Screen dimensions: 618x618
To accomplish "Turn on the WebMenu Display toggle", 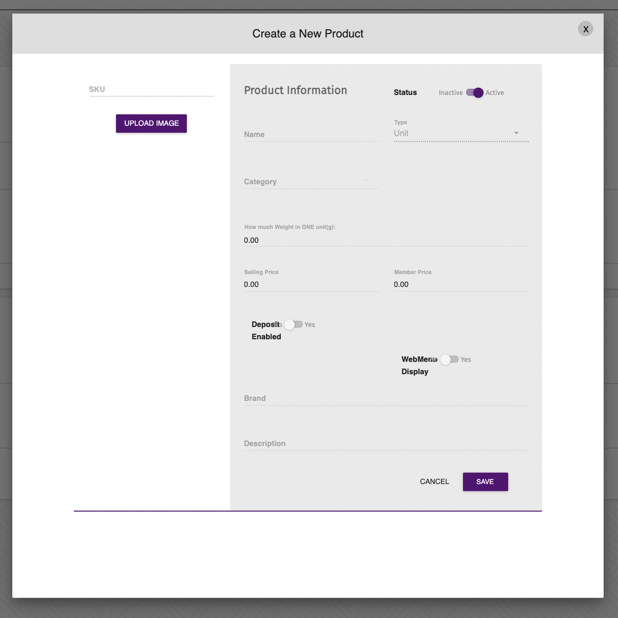I will [x=449, y=359].
